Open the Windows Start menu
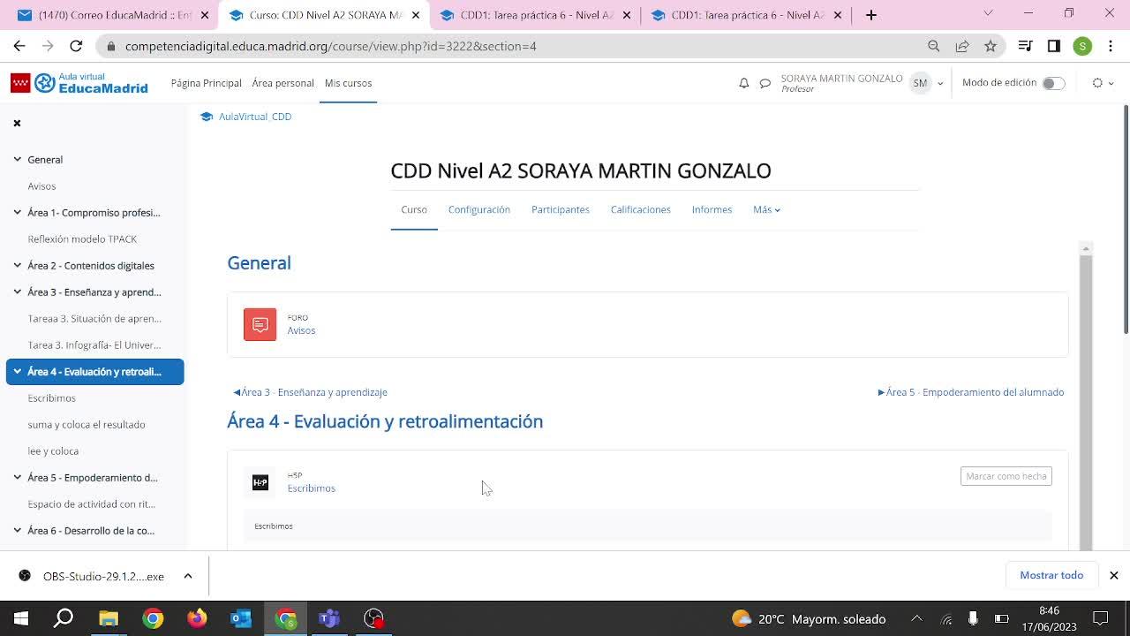This screenshot has width=1130, height=636. point(21,618)
